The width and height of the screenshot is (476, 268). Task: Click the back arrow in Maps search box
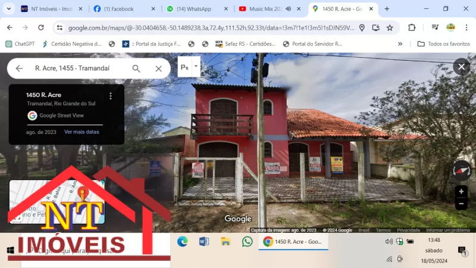pyautogui.click(x=19, y=68)
